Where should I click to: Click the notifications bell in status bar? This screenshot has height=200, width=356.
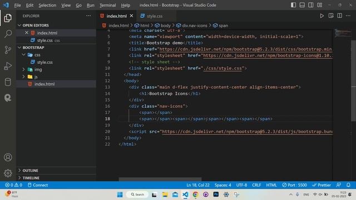coord(348,185)
